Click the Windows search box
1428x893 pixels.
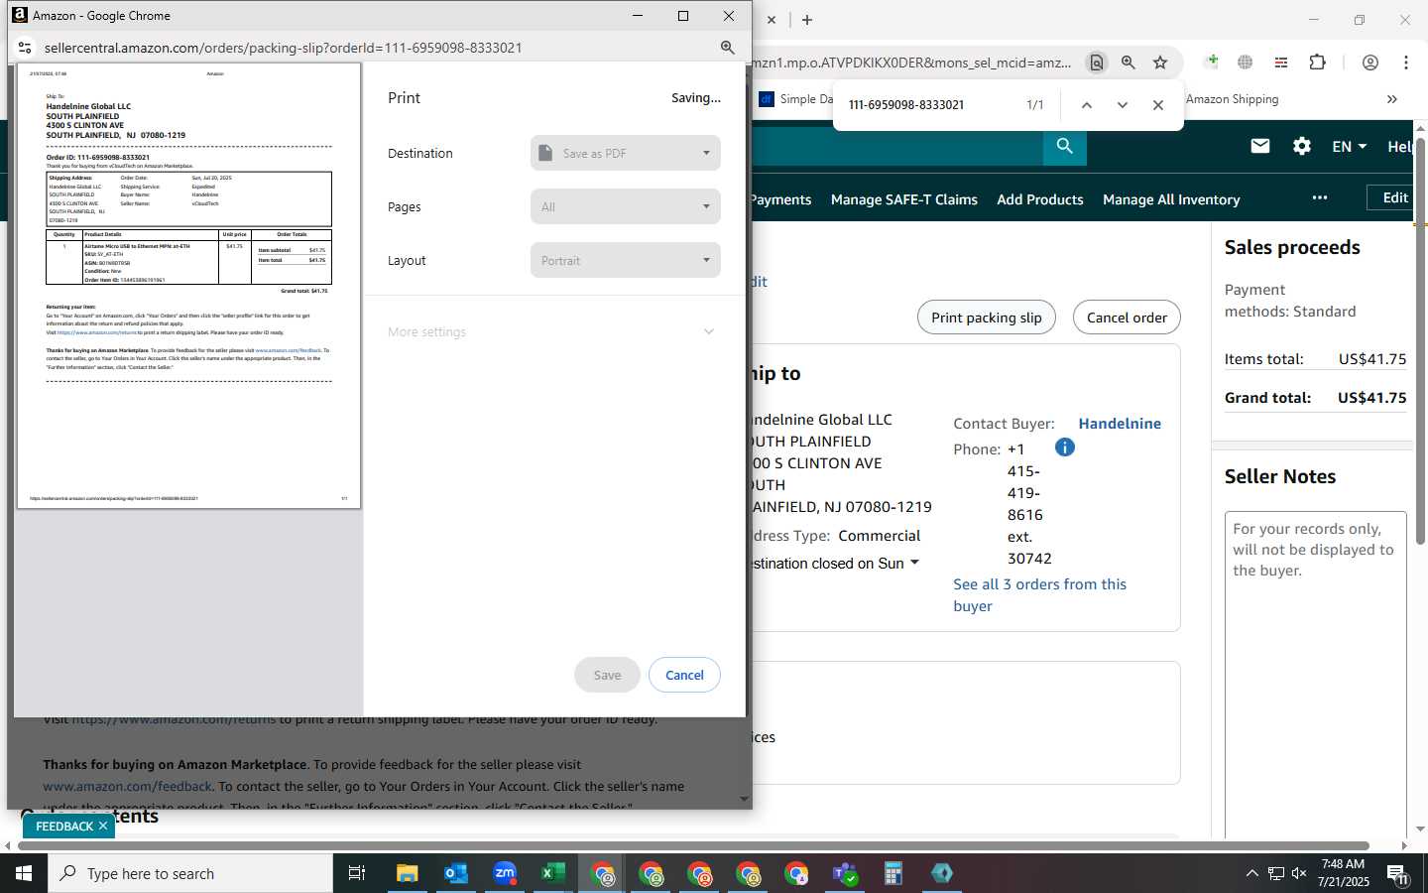190,873
